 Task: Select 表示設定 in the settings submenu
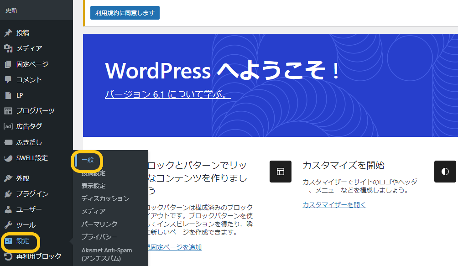[94, 186]
